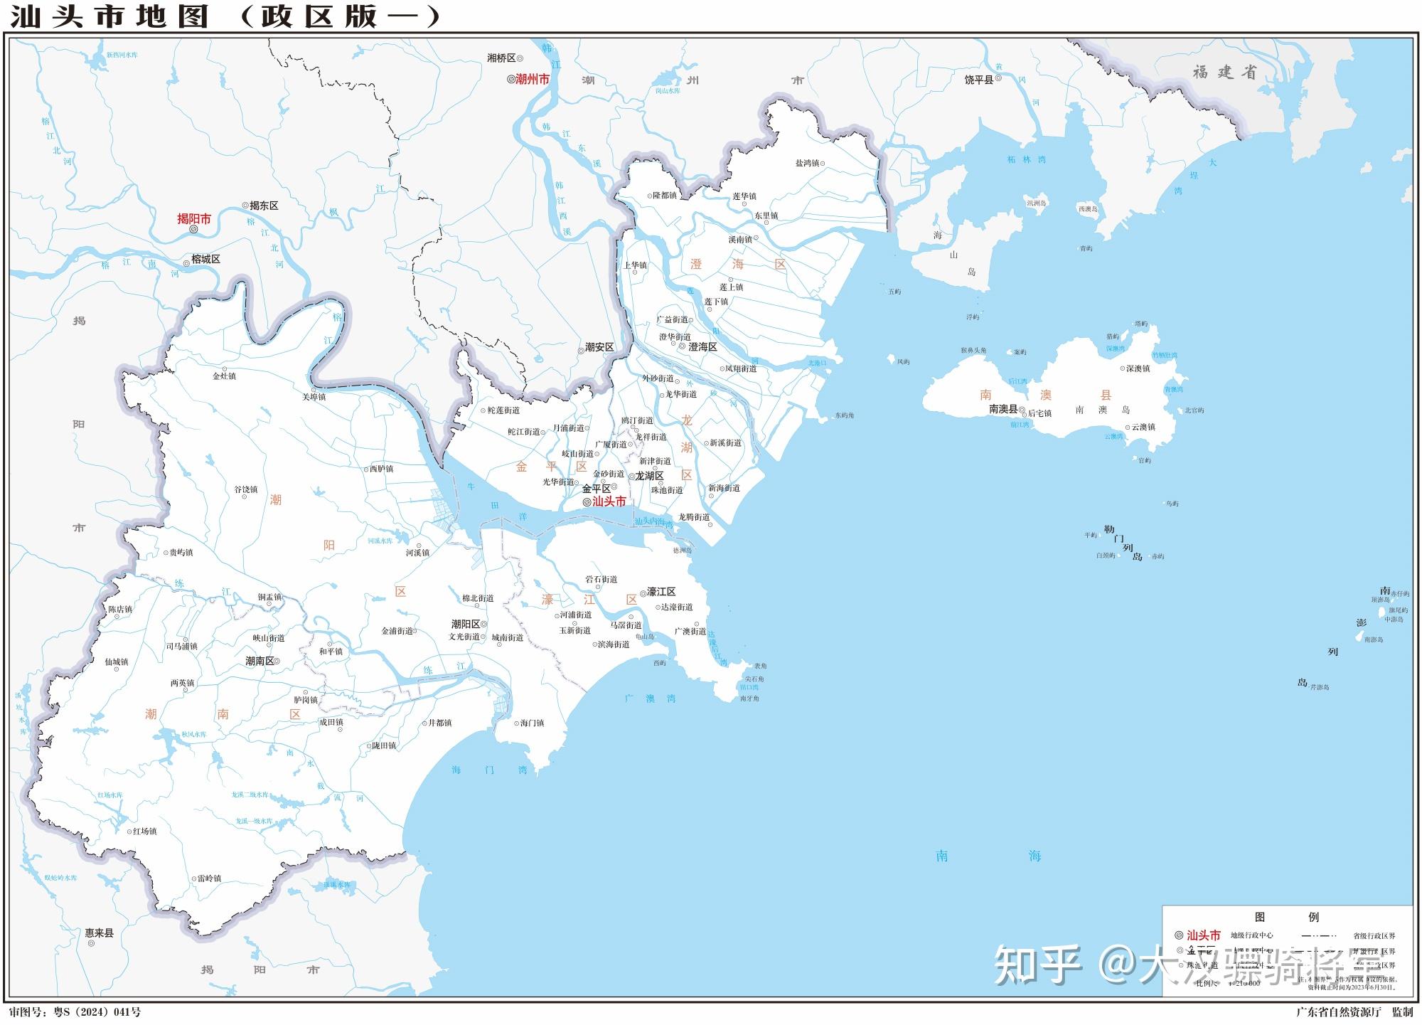
Task: Click the 饶平县 county marker icon
Action: click(999, 79)
